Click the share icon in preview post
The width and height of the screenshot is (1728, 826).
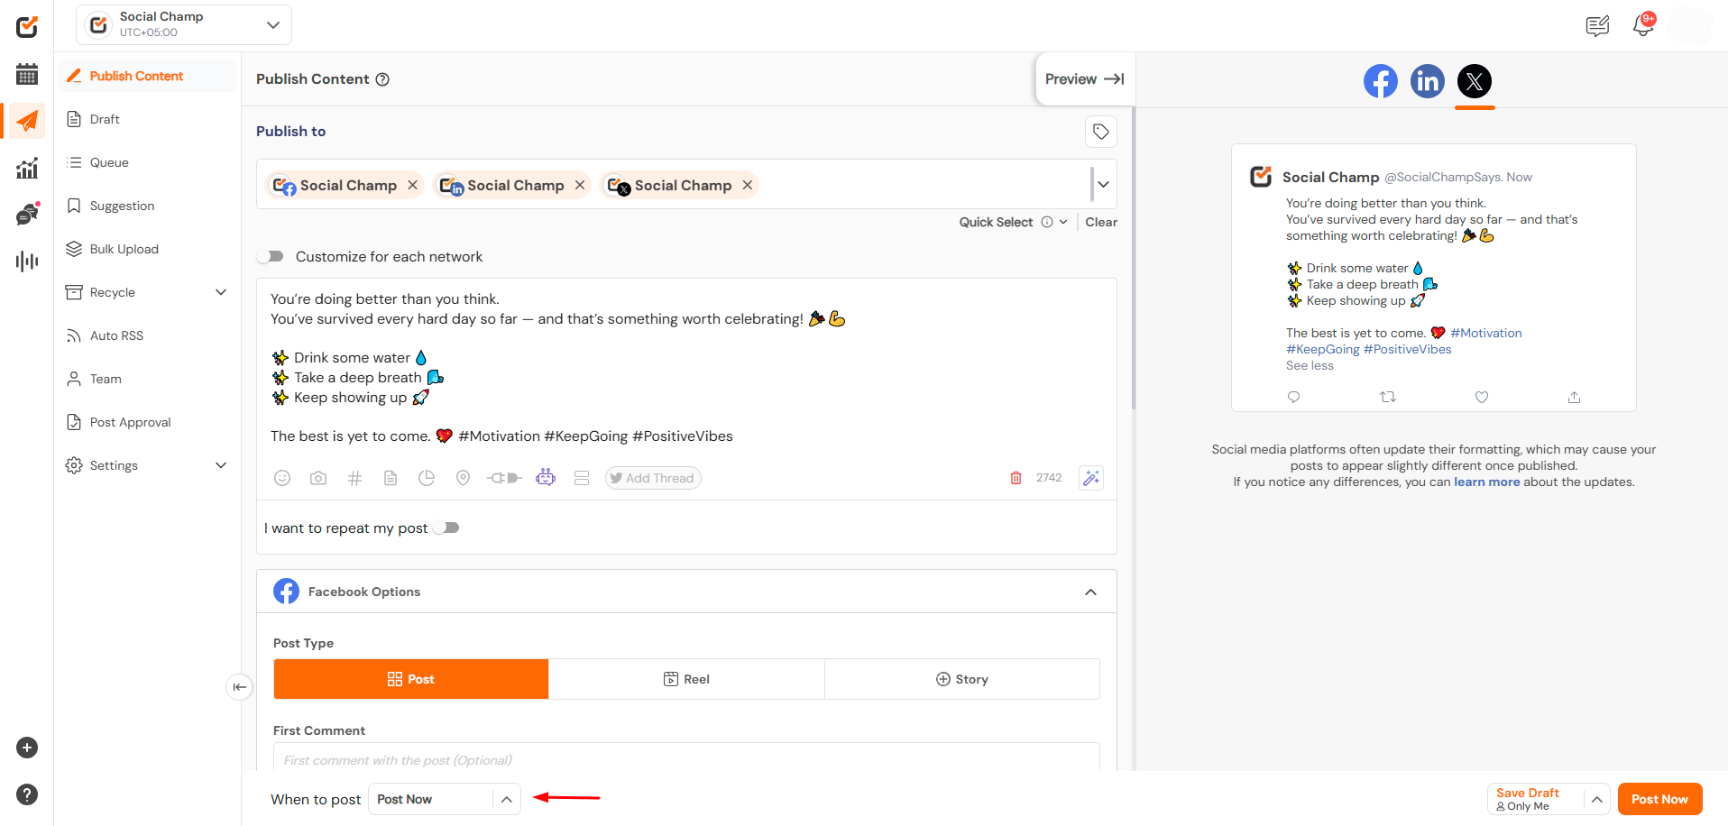[x=1574, y=397]
